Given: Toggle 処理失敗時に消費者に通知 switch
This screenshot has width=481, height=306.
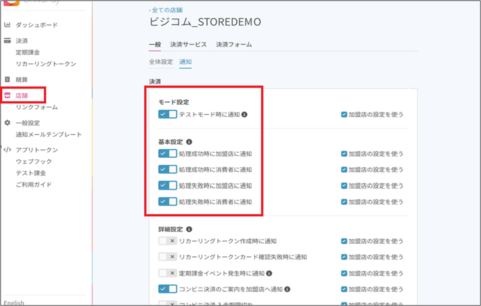Looking at the screenshot, I should coord(167,201).
